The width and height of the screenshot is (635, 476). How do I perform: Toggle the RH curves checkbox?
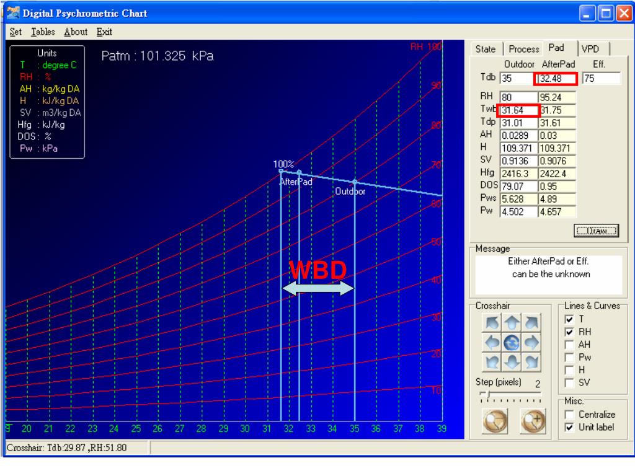[569, 332]
